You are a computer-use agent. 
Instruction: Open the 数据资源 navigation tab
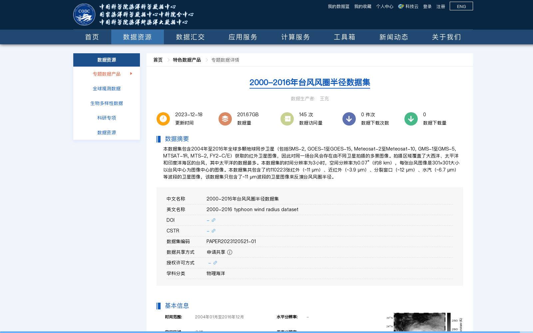[138, 37]
